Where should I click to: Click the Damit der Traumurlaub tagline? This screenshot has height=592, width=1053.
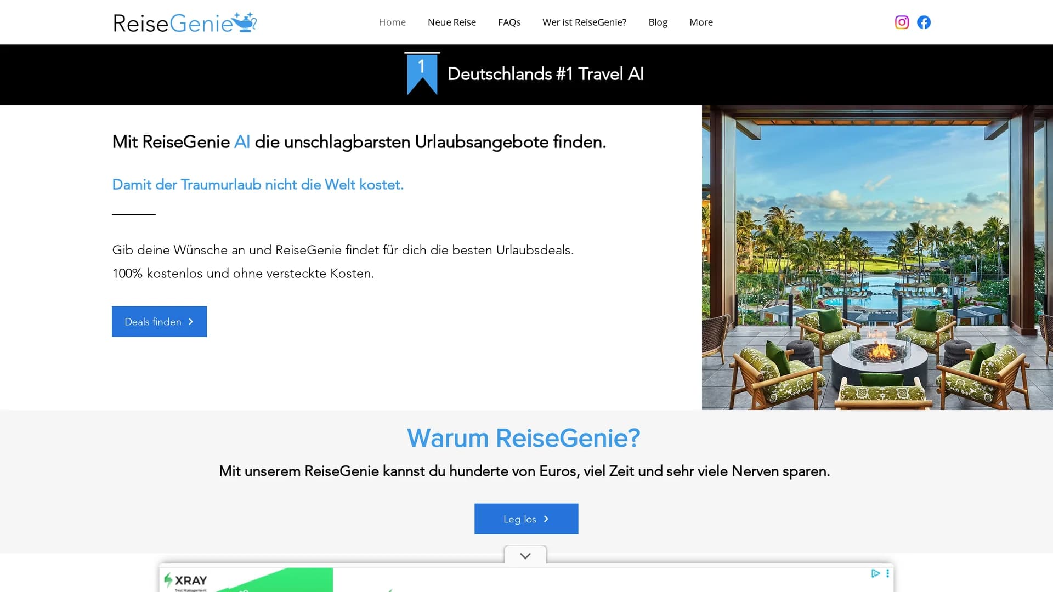pyautogui.click(x=258, y=185)
